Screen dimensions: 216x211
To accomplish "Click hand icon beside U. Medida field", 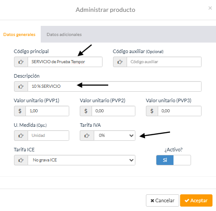I will click(21, 136).
